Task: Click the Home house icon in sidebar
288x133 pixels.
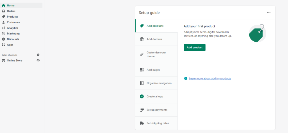Action: [x=3, y=6]
